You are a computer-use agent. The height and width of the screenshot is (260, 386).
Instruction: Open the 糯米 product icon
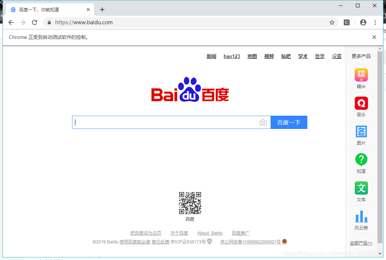(x=361, y=75)
